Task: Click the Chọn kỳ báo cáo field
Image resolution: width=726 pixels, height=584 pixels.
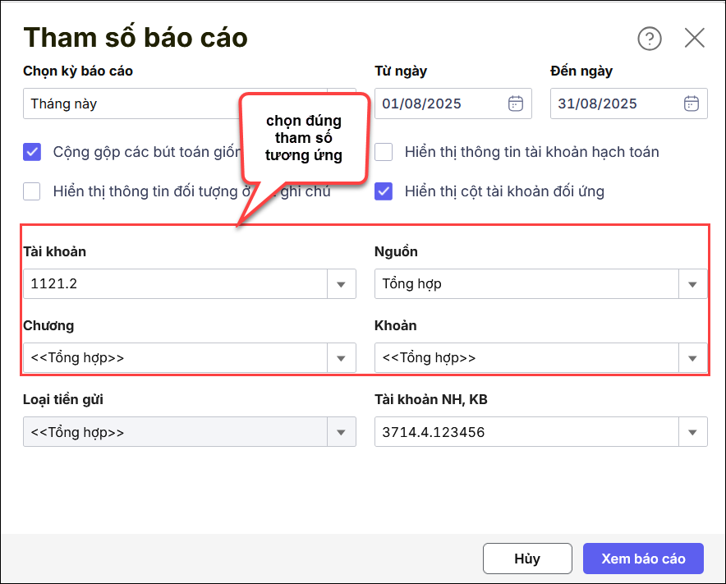Action: [131, 104]
